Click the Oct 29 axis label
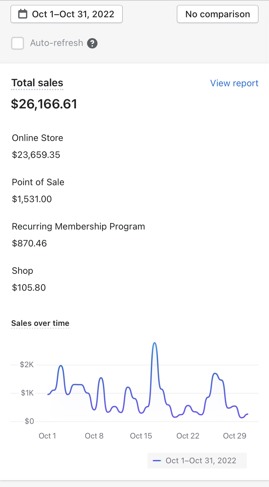The height and width of the screenshot is (487, 269). 235,436
